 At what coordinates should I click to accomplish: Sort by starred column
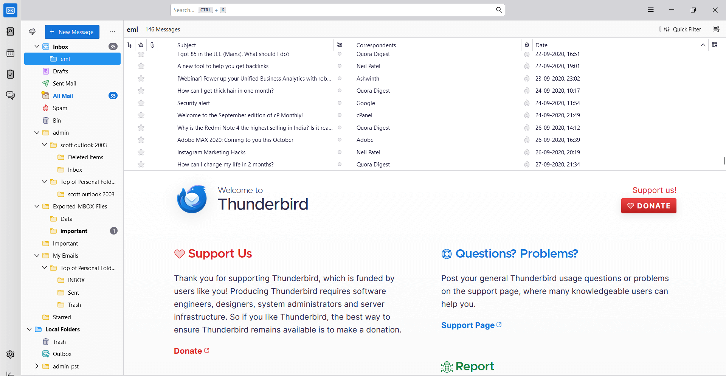141,45
